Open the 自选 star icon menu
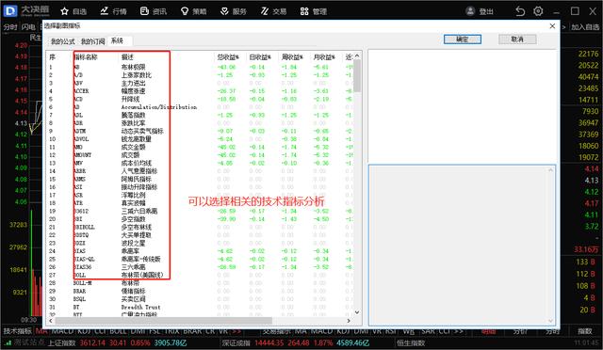Screen dimensions: 603x350 pyautogui.click(x=64, y=11)
